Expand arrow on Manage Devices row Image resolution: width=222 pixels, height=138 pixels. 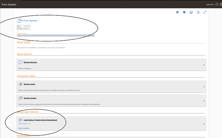coord(204,65)
